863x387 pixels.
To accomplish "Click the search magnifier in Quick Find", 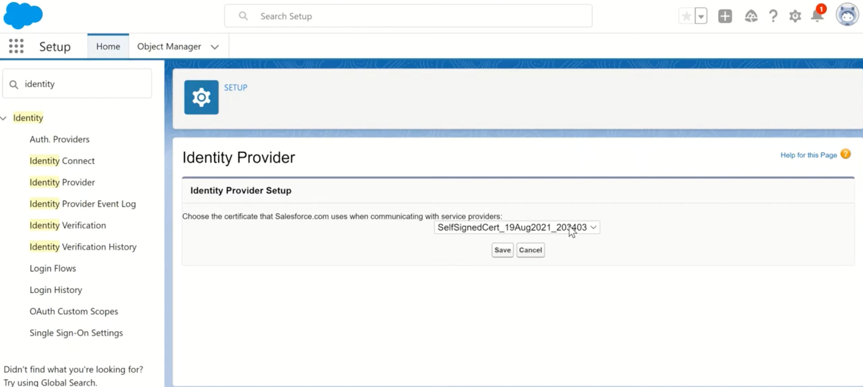I will [14, 84].
